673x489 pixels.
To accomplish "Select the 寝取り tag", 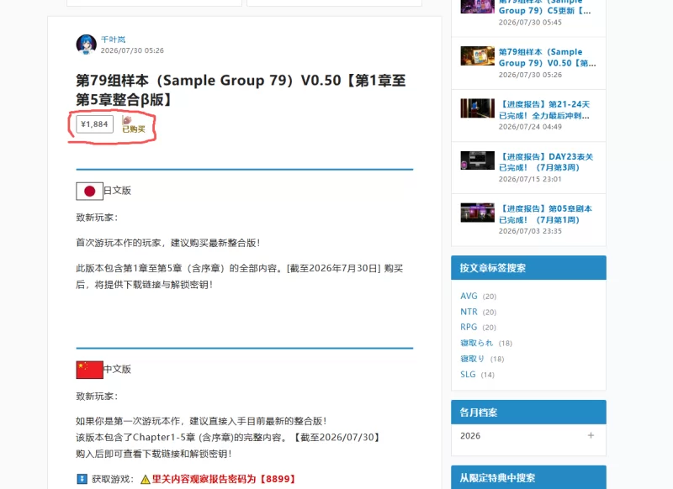I will 472,359.
